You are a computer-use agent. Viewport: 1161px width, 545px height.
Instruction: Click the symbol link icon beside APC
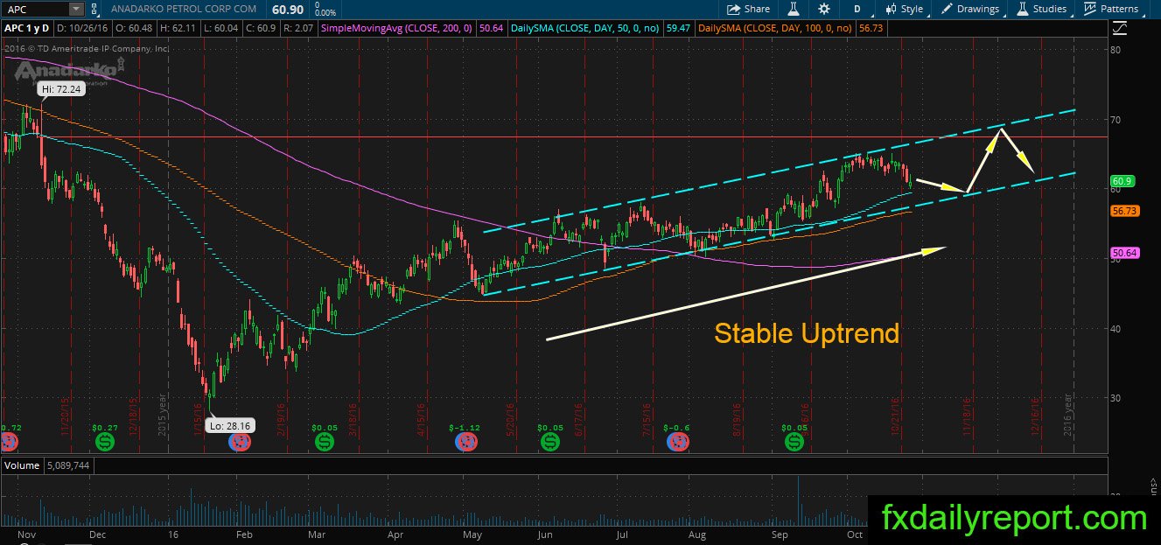pyautogui.click(x=94, y=9)
